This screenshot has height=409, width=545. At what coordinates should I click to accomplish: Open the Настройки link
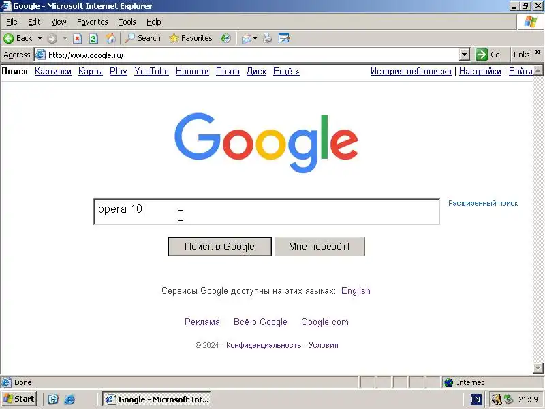coord(480,72)
